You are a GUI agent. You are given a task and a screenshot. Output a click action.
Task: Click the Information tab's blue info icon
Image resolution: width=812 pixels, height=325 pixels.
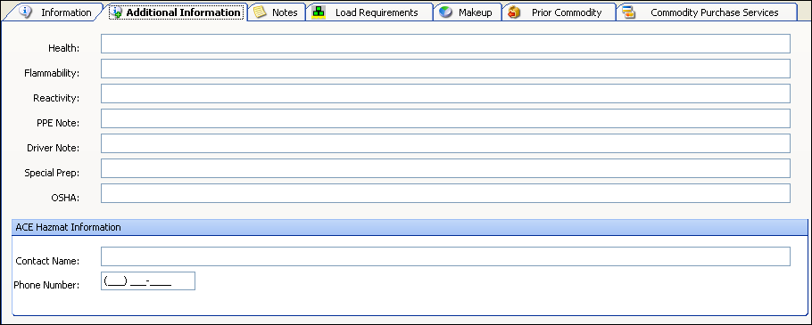point(25,12)
